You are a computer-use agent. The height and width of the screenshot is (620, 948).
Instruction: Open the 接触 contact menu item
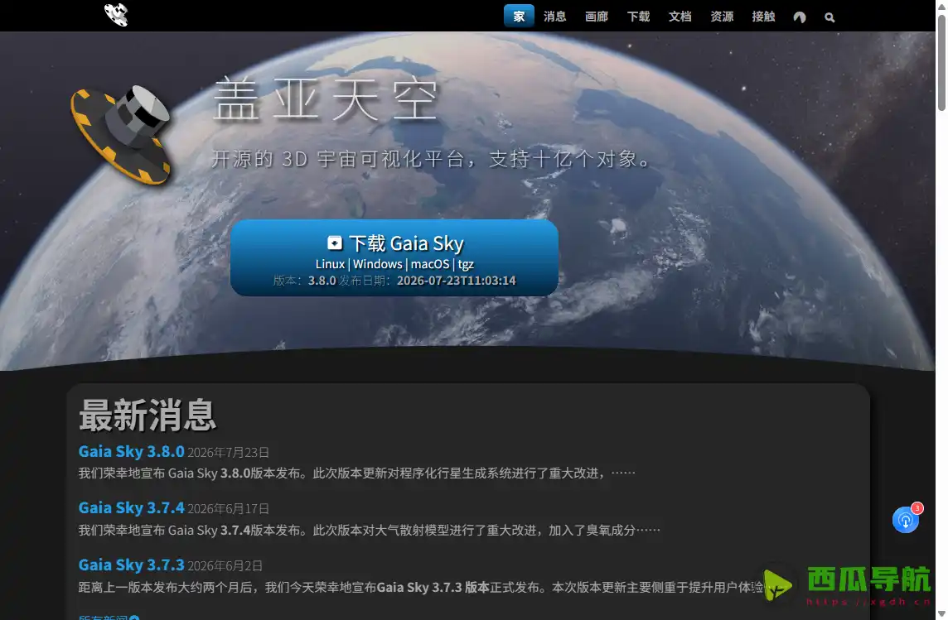[763, 17]
